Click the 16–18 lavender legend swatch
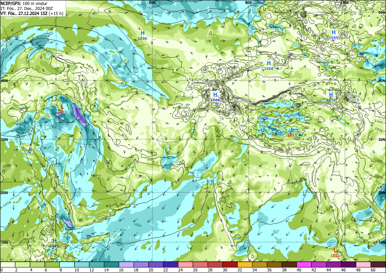386x273 pixels. [126, 265]
